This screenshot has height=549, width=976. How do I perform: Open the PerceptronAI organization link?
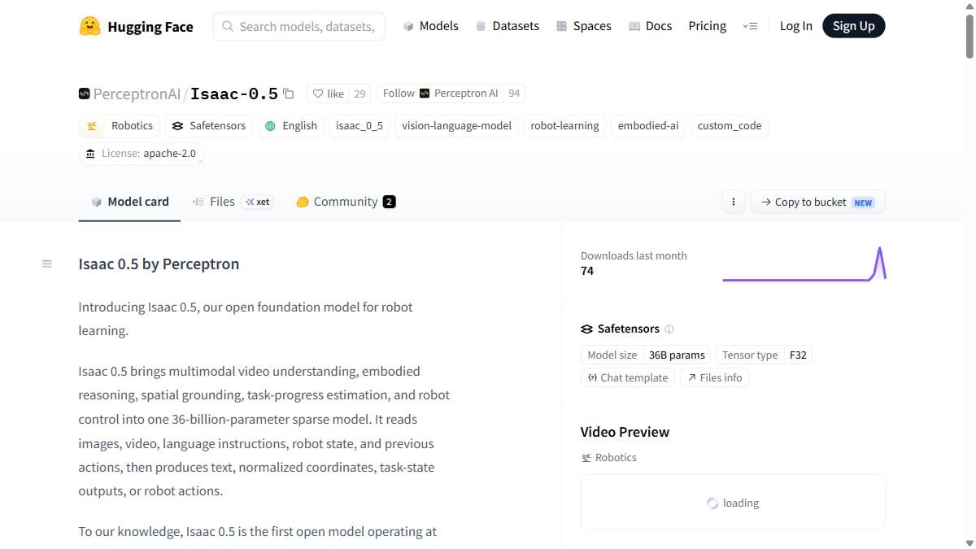137,94
